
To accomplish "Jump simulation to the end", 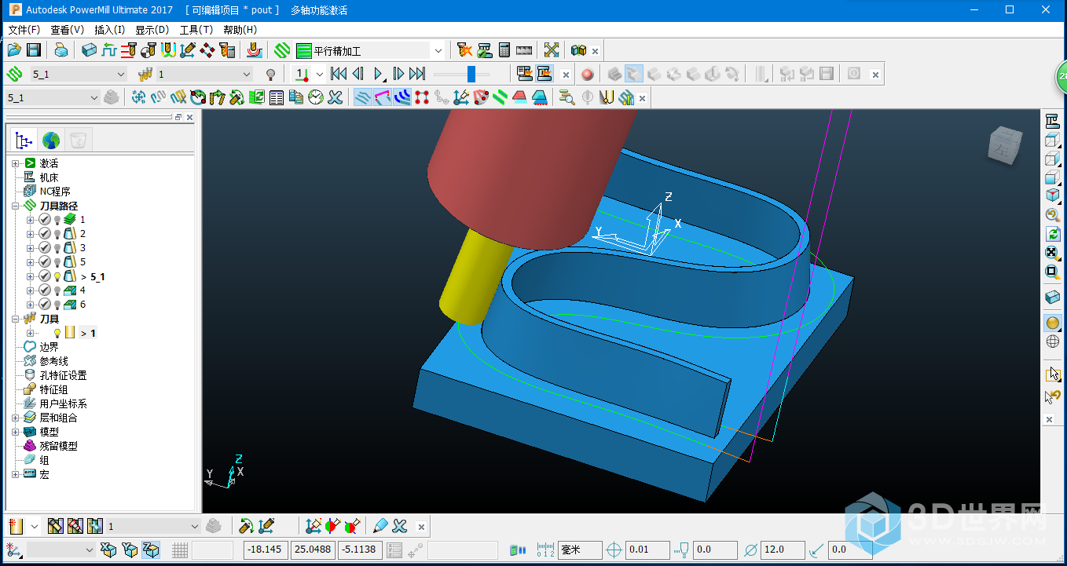I will point(417,74).
